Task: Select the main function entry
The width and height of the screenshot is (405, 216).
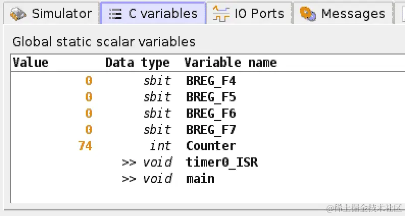Action: point(200,179)
